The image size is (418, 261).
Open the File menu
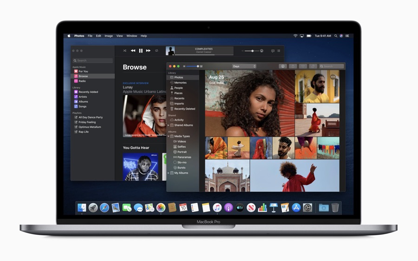pos(90,36)
